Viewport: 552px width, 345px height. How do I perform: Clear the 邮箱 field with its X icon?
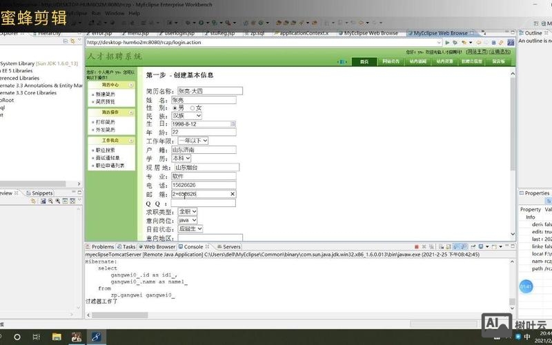pos(233,194)
